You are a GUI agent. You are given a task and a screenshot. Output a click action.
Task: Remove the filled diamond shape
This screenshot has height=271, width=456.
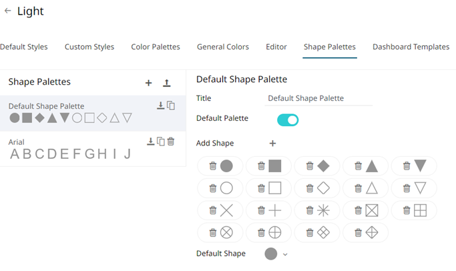click(x=310, y=166)
